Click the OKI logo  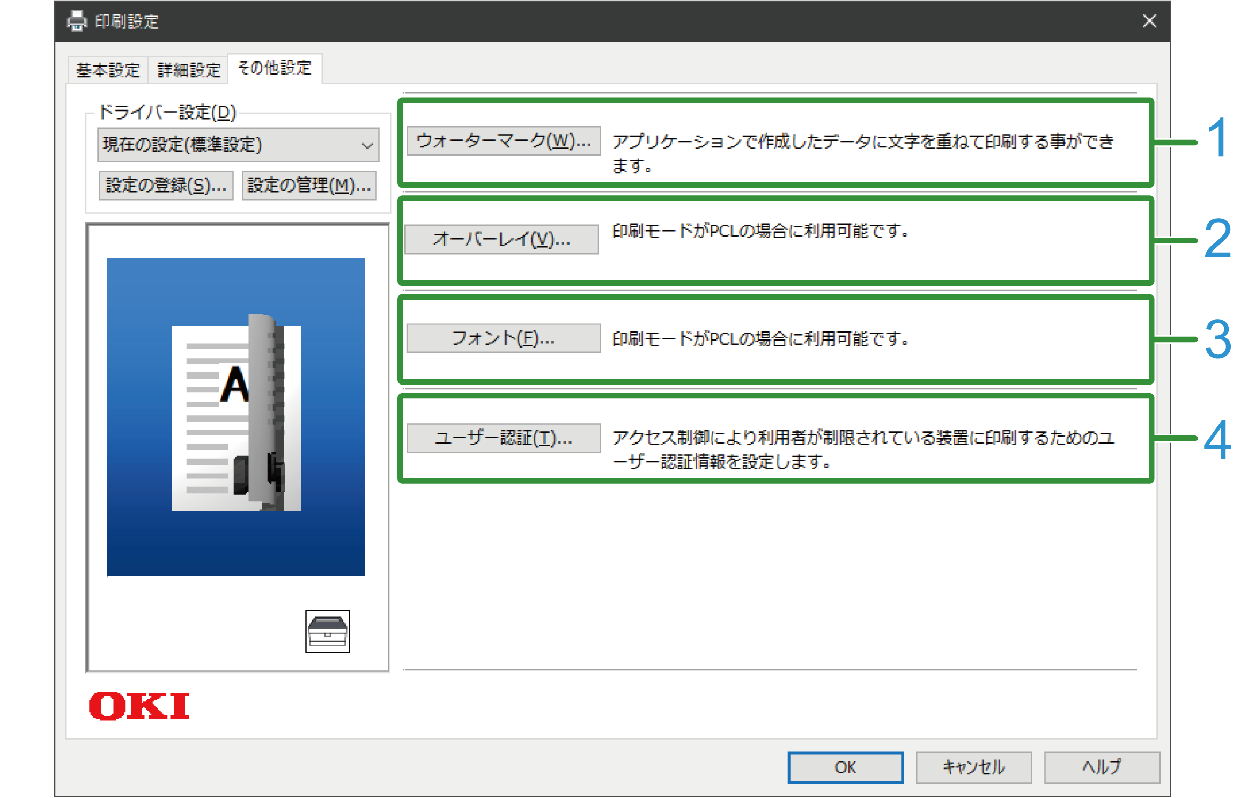(x=139, y=706)
